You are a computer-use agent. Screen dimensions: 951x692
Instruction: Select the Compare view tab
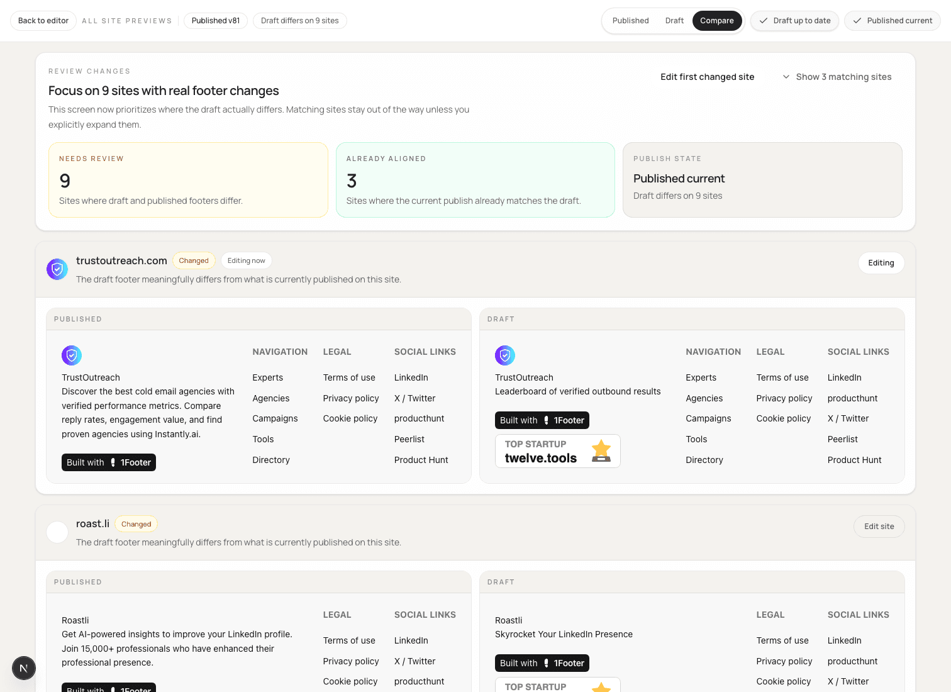[717, 21]
